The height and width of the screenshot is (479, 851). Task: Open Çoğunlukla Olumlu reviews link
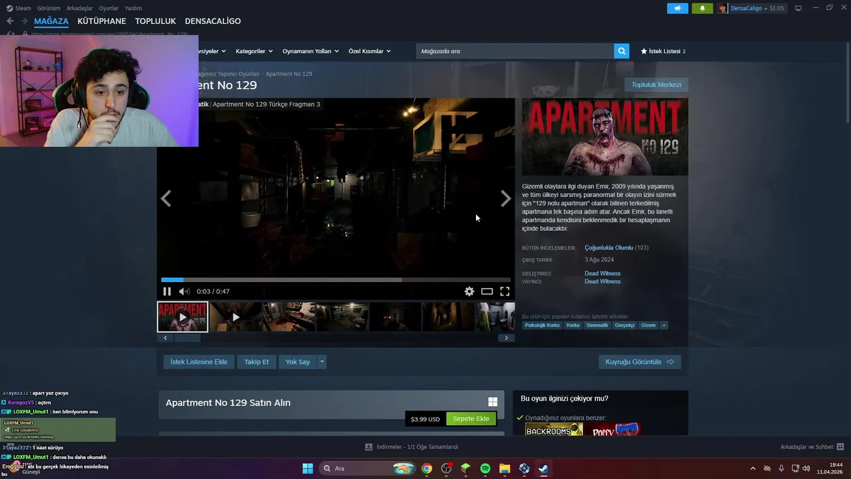608,247
